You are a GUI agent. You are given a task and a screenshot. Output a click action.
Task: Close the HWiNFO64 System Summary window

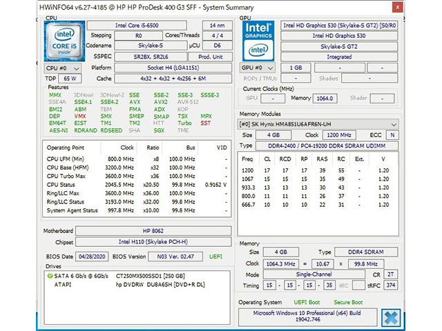[x=398, y=8]
